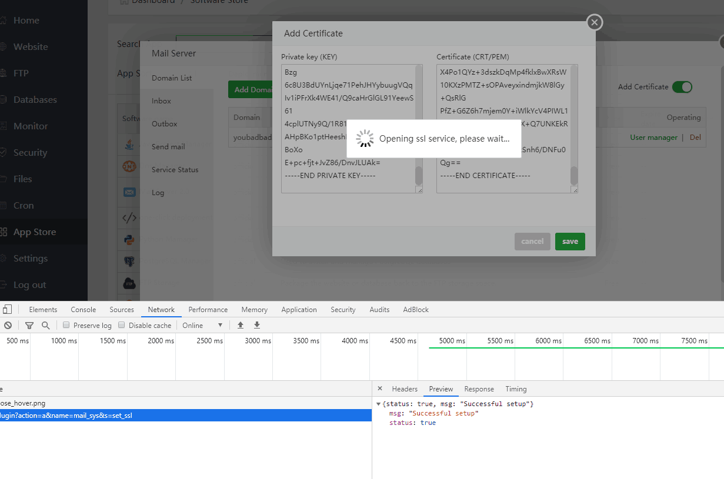Click the network filter funnel icon

click(29, 325)
